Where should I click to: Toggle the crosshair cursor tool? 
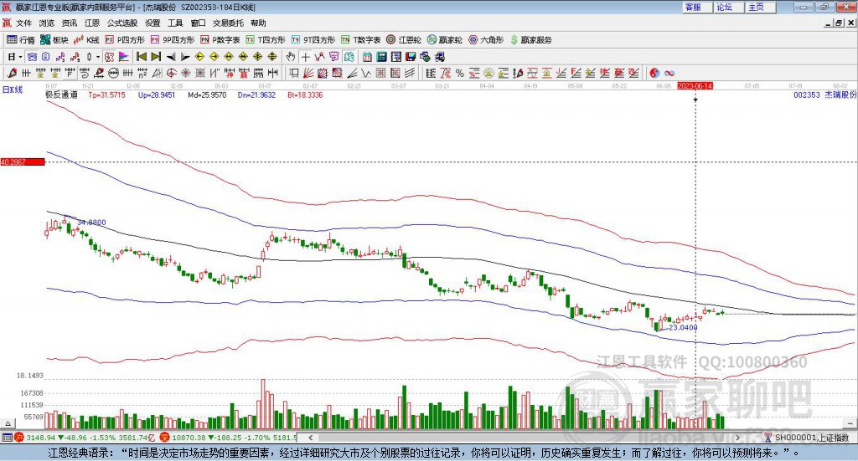305,57
